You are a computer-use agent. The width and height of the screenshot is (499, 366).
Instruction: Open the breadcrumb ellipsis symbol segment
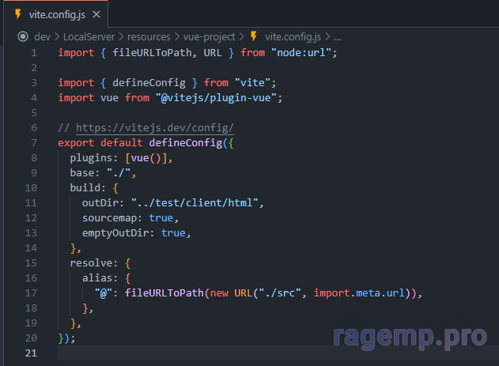pyautogui.click(x=338, y=37)
